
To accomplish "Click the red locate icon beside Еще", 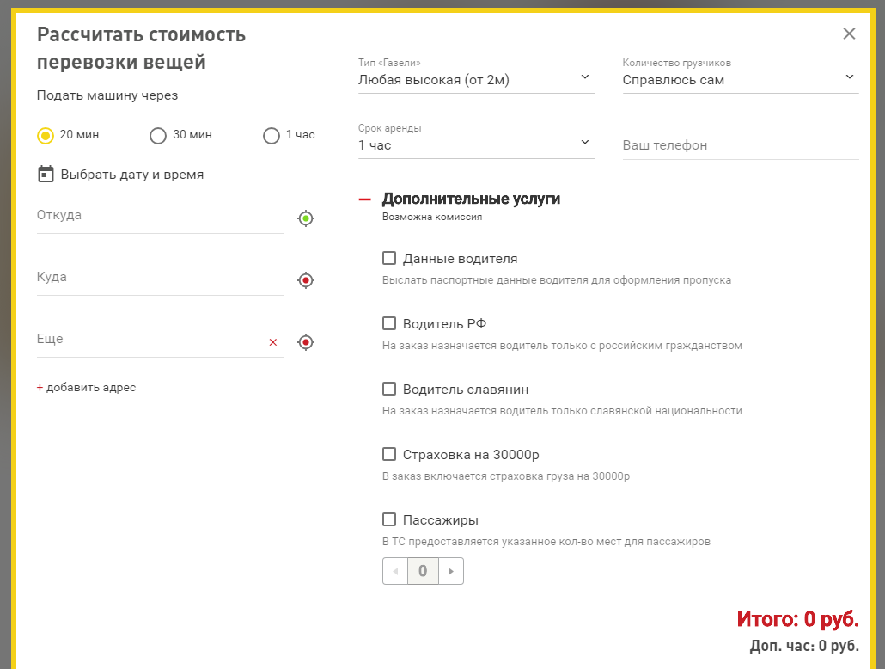I will pyautogui.click(x=306, y=342).
